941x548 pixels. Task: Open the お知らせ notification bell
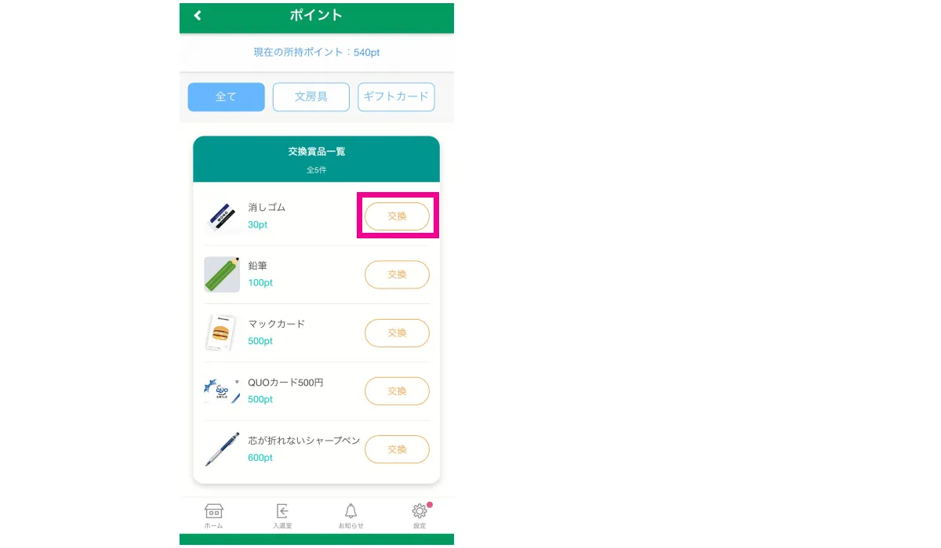(x=351, y=516)
